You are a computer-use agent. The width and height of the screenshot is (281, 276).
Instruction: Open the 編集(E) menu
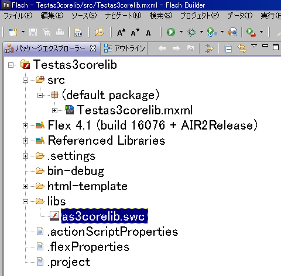click(52, 16)
